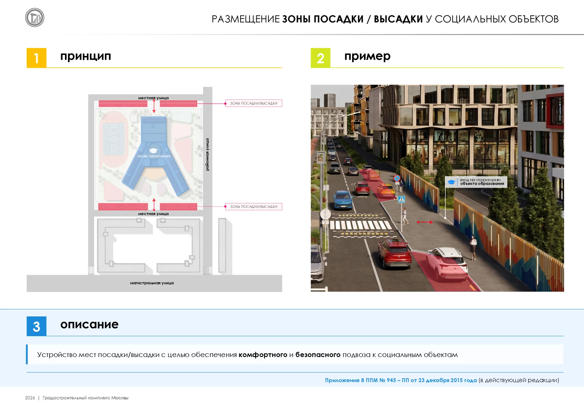Click the 'районная улица' vertical label

[208, 154]
